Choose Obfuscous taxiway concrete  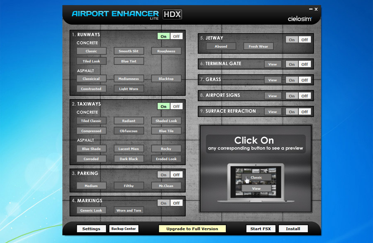[x=129, y=131]
